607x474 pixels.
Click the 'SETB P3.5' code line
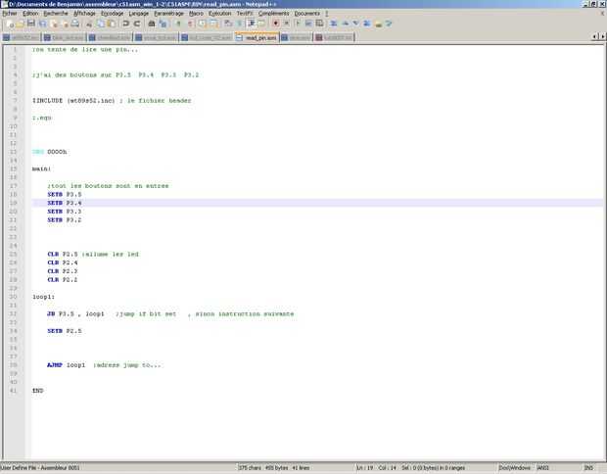click(65, 195)
